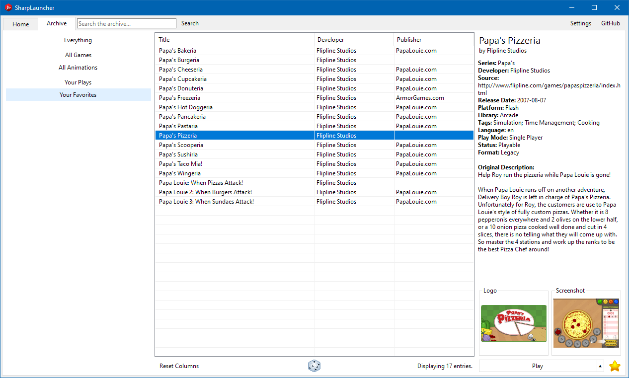The width and height of the screenshot is (629, 378).
Task: Close the SharpLauncher window
Action: click(x=617, y=7)
